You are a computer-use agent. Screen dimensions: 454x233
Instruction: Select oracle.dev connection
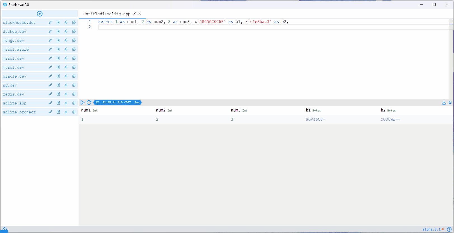click(15, 76)
